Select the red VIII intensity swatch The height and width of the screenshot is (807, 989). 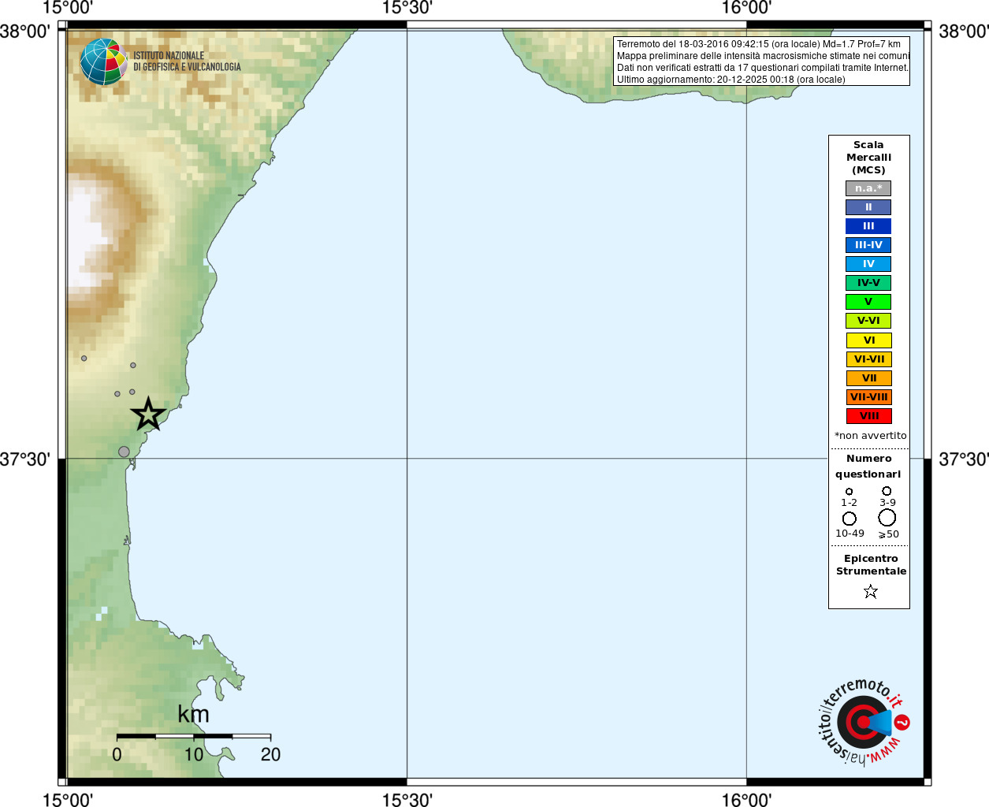(x=868, y=416)
